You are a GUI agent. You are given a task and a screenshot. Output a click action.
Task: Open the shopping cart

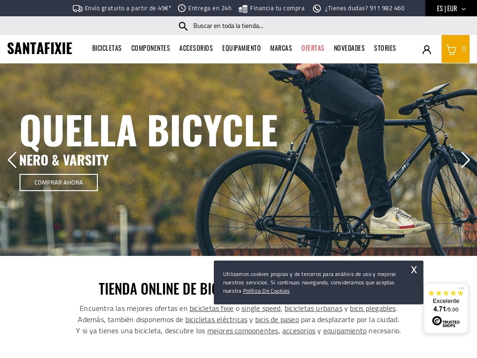[456, 49]
